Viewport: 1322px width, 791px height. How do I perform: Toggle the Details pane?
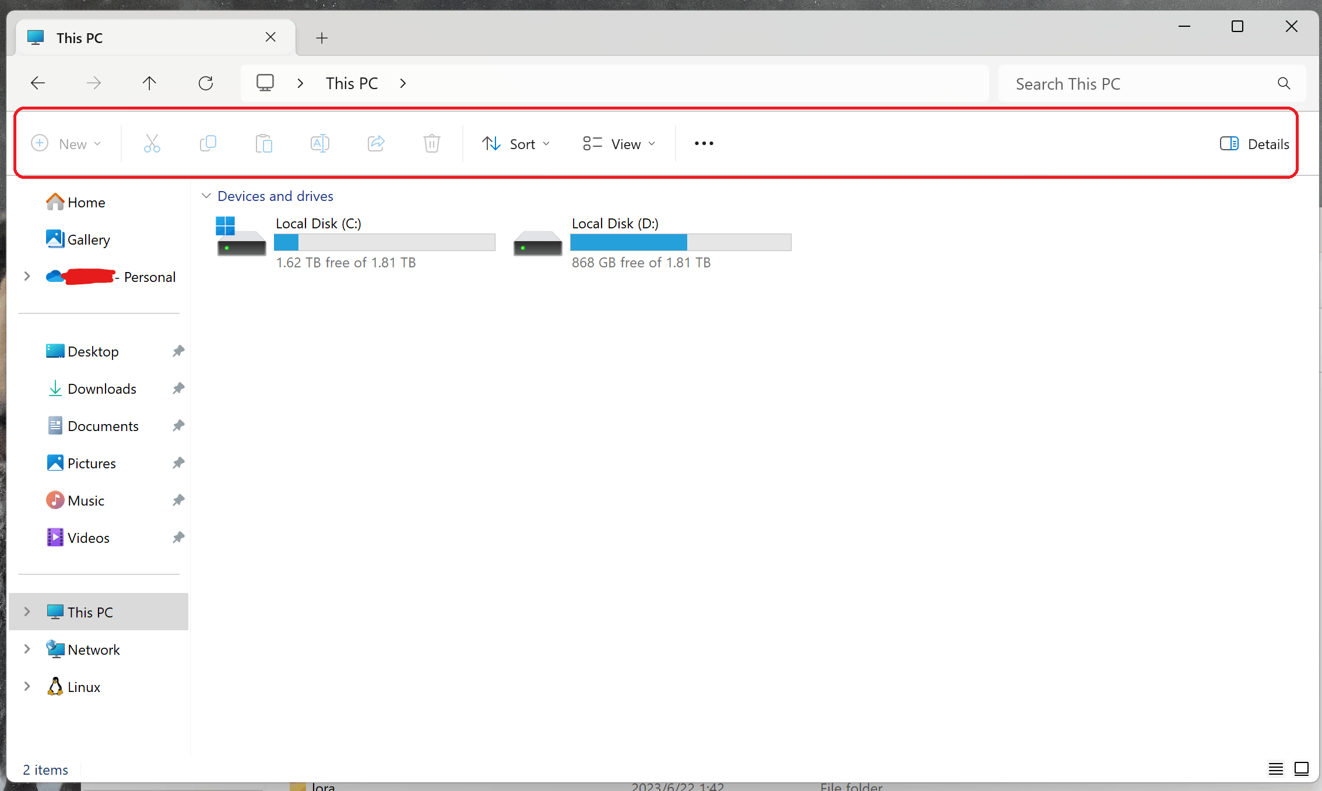(1254, 144)
